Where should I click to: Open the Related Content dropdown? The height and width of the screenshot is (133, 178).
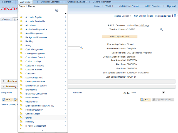click(x=123, y=16)
